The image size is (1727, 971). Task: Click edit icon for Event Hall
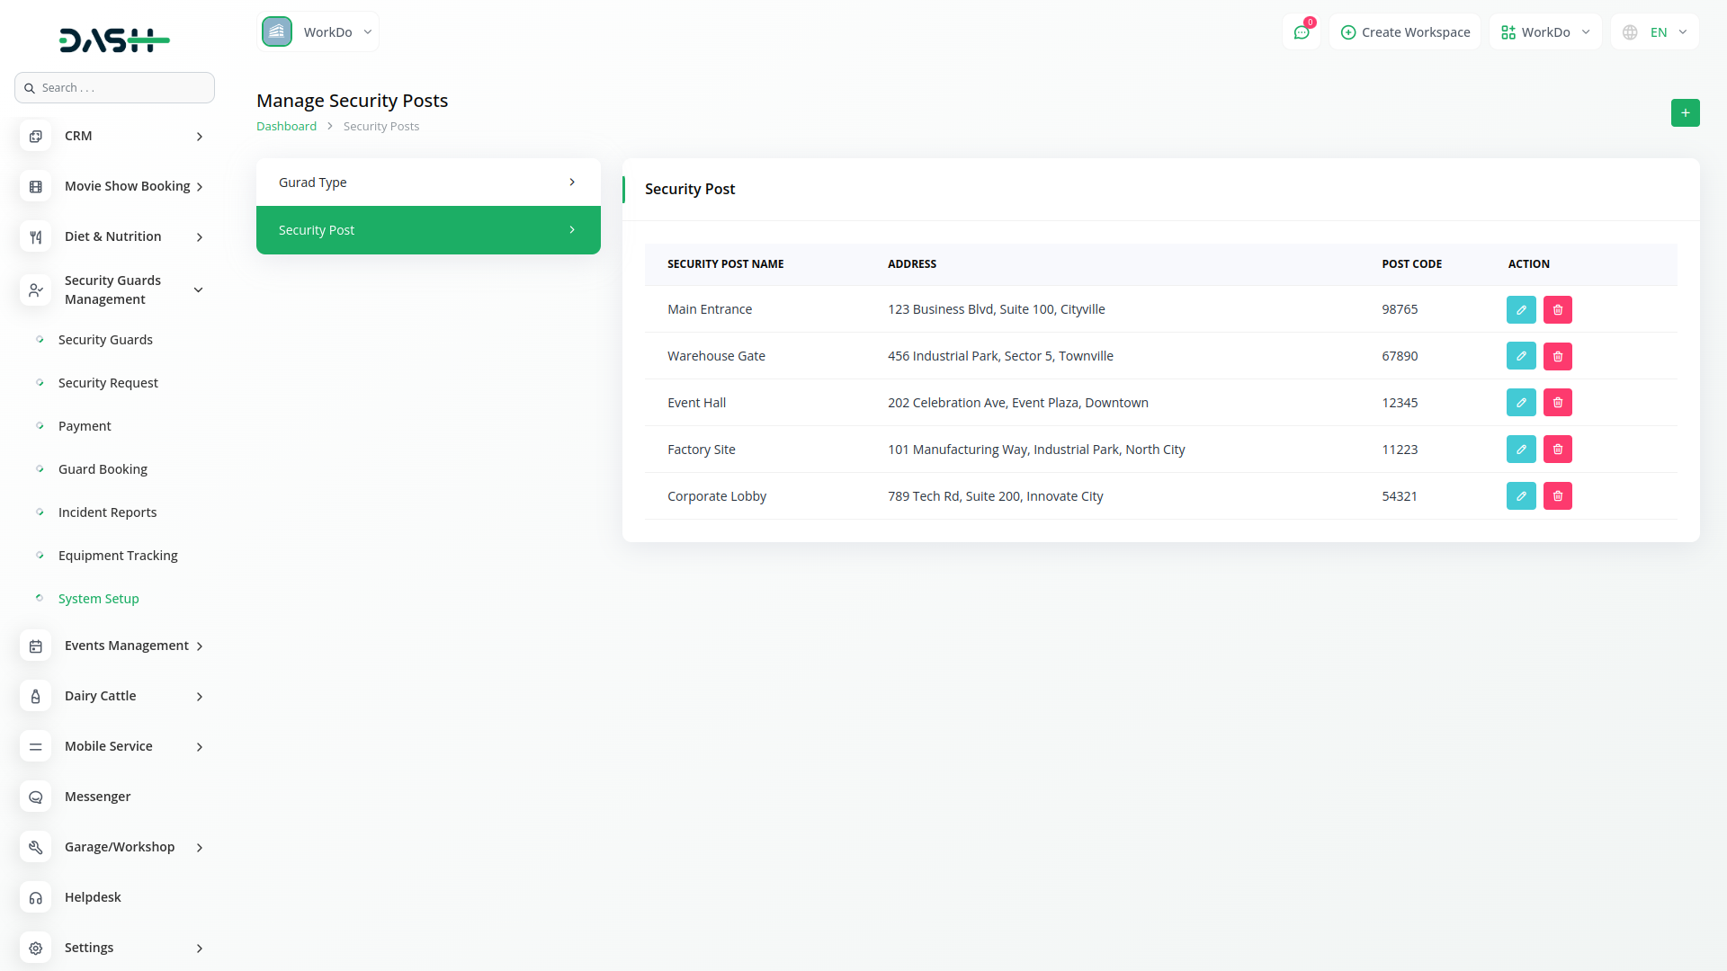point(1521,403)
